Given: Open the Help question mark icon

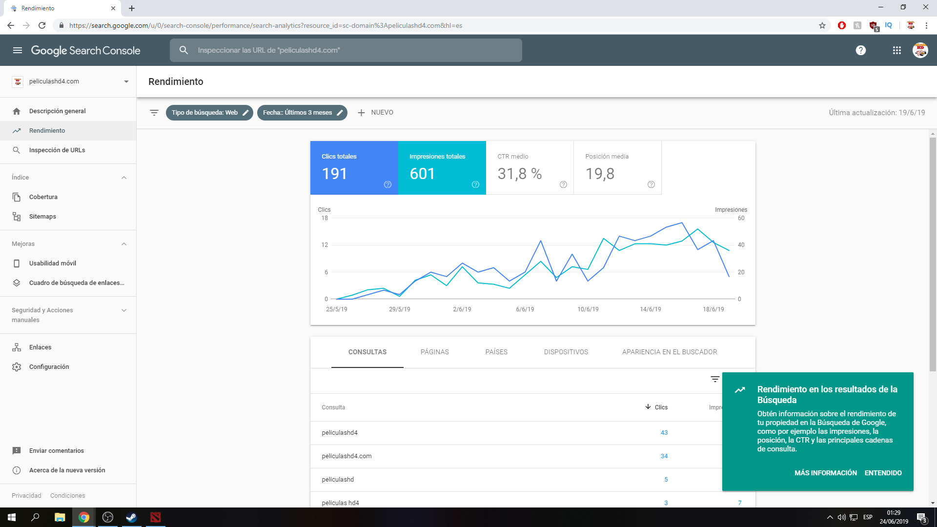Looking at the screenshot, I should 861,50.
